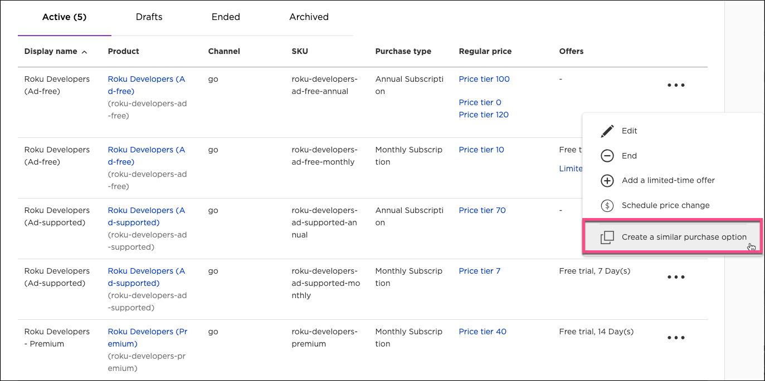The height and width of the screenshot is (381, 765).
Task: Select Add a limited-time offer option
Action: click(x=668, y=180)
